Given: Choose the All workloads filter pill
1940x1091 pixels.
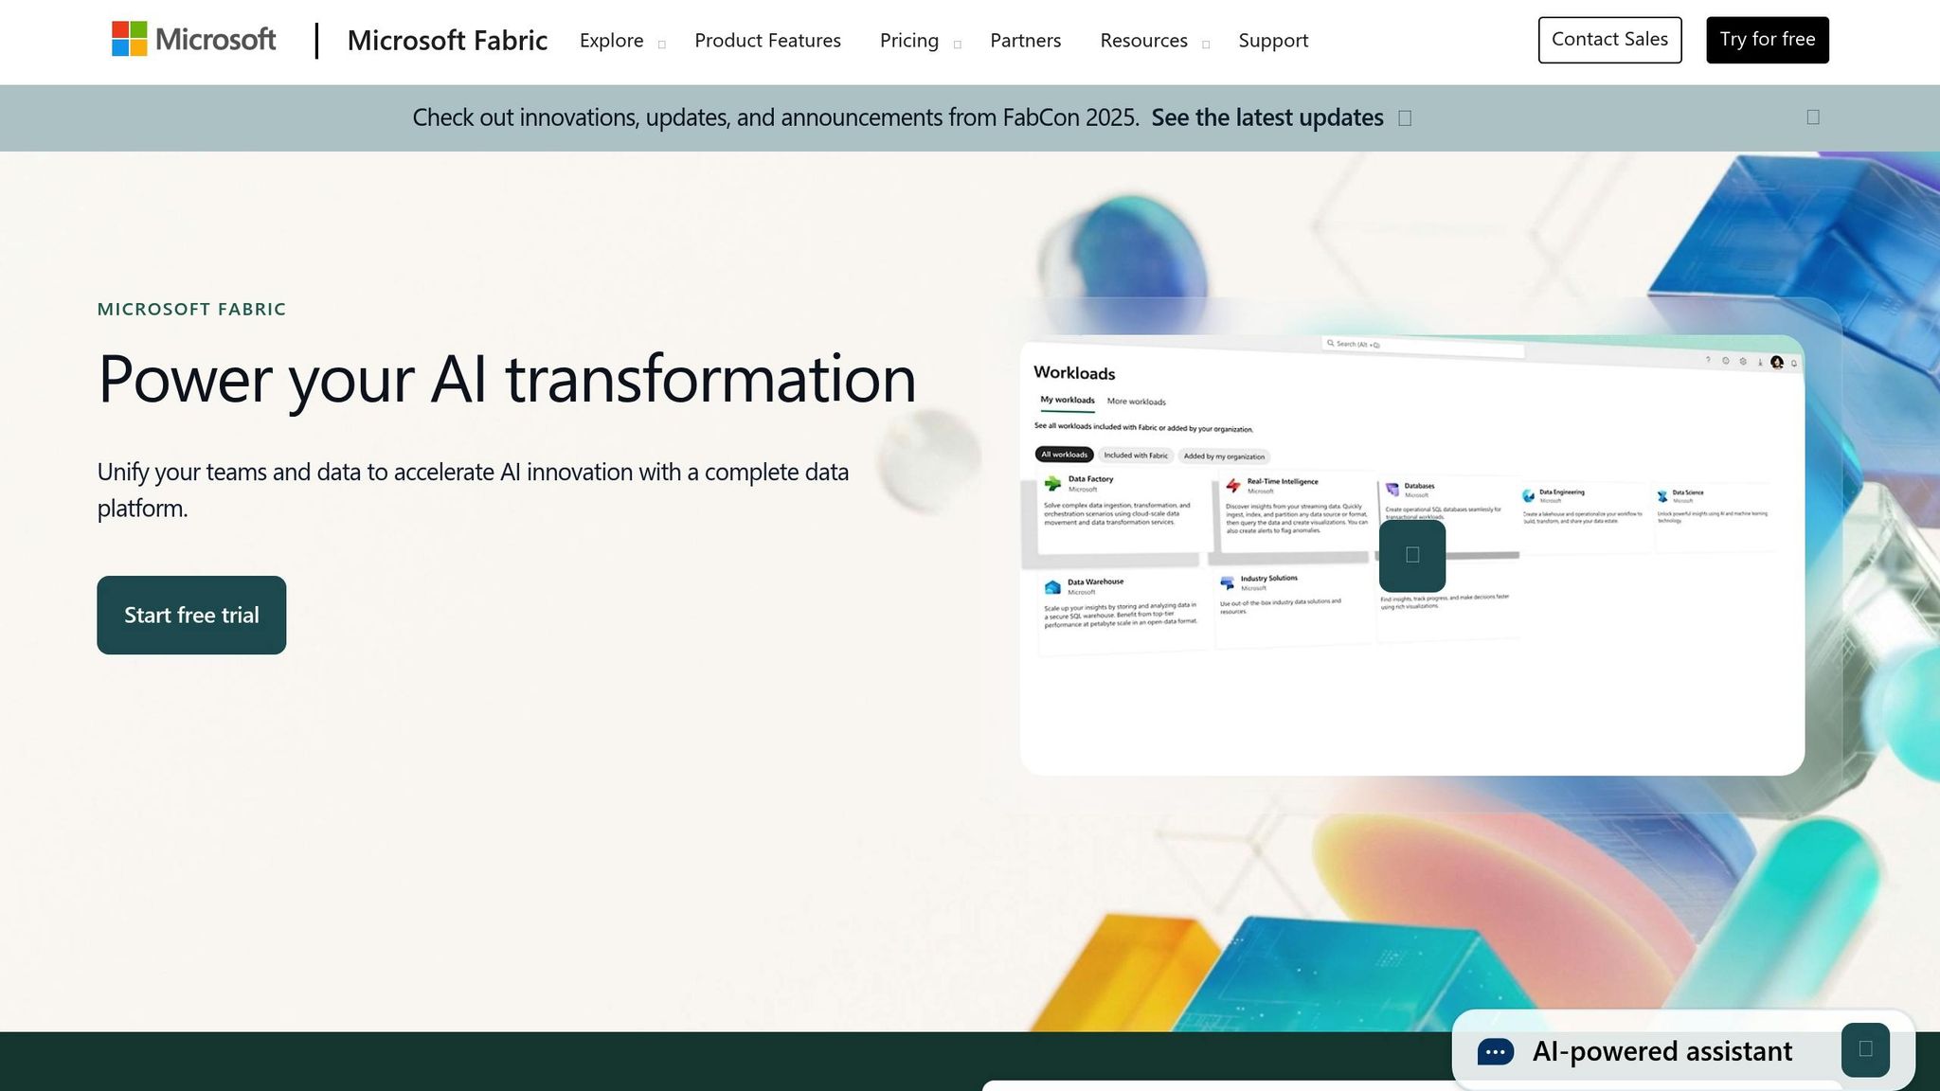Looking at the screenshot, I should coord(1064,455).
